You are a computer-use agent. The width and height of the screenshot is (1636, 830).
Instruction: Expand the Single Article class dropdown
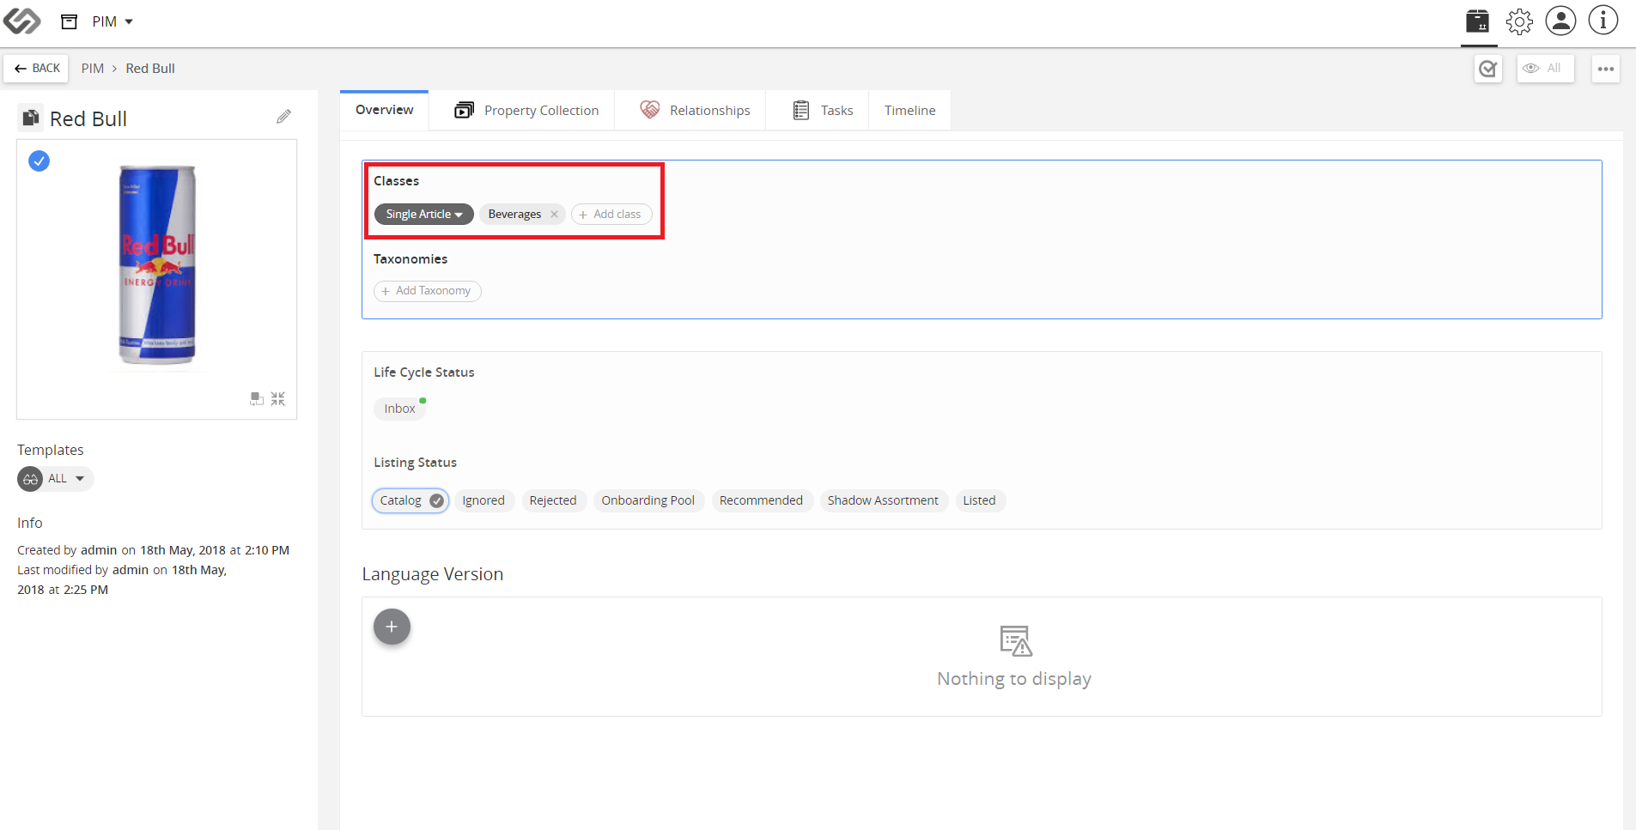[x=424, y=215]
